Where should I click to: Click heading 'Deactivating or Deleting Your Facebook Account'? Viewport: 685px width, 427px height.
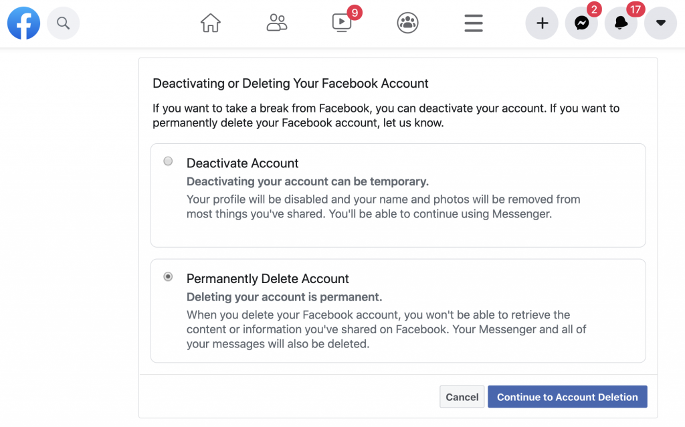point(290,84)
